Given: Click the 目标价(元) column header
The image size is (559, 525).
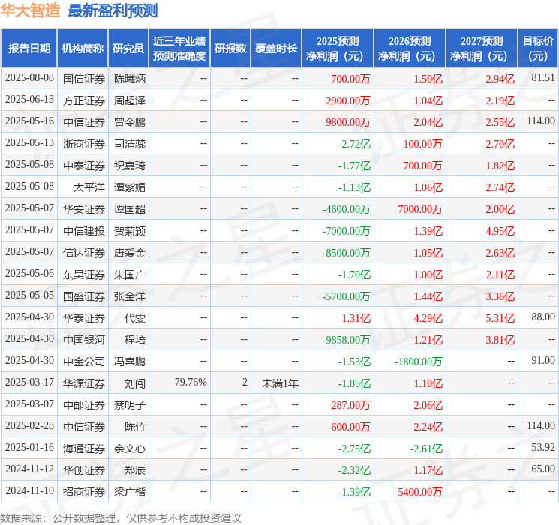Looking at the screenshot, I should pos(538,49).
